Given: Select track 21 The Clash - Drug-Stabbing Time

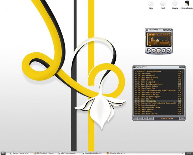Looking at the screenshot, I should pyautogui.click(x=158, y=97).
